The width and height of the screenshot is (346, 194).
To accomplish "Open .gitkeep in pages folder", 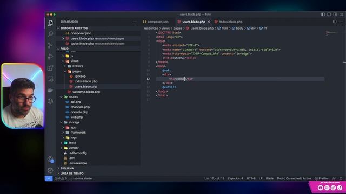I will (80, 77).
